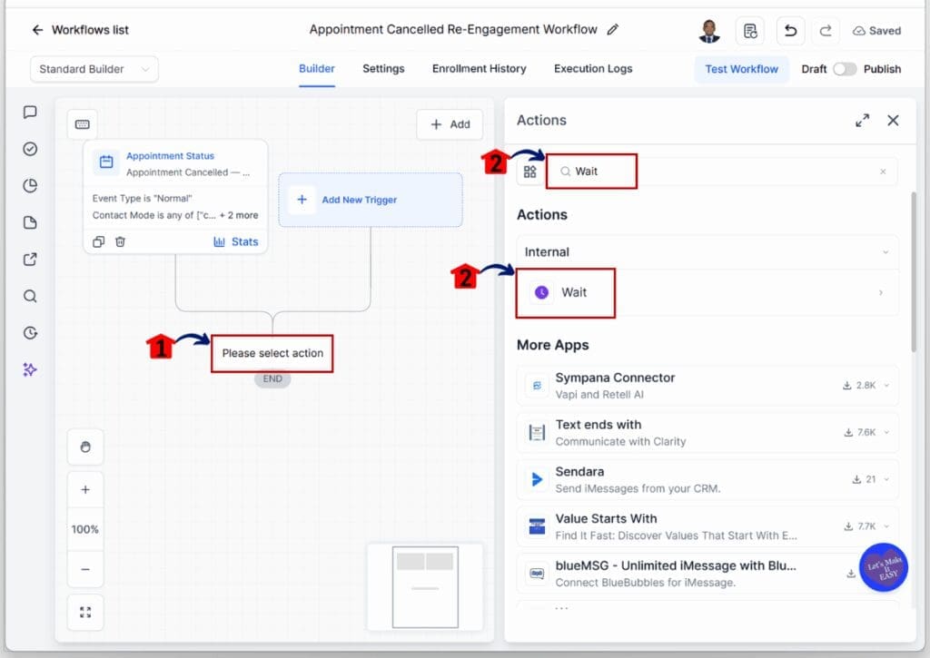Click Please select action node
The height and width of the screenshot is (658, 930).
point(272,353)
